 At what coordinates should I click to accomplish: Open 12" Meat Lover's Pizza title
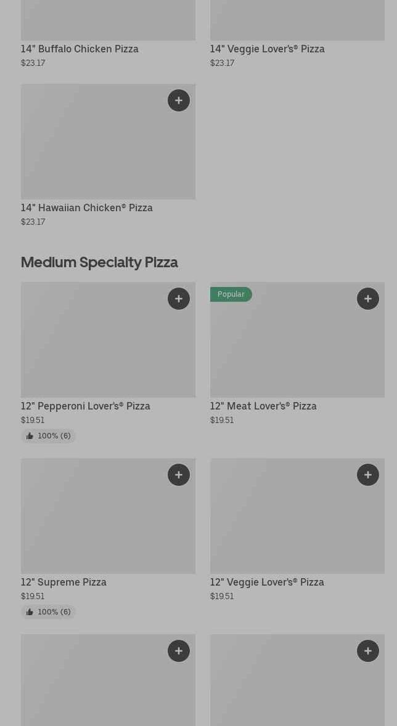(x=263, y=406)
